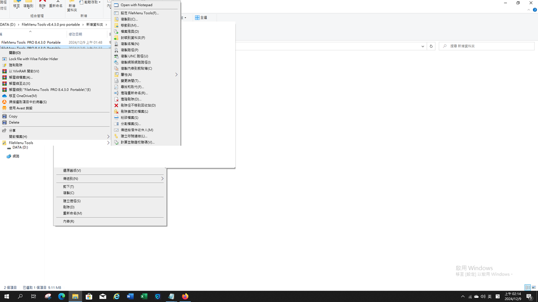The image size is (538, 302).
Task: Click 'Lock file with Wise Folder Hider'
Action: click(x=34, y=59)
